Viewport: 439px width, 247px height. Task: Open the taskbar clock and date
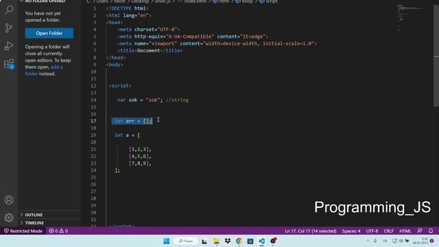[420, 241]
